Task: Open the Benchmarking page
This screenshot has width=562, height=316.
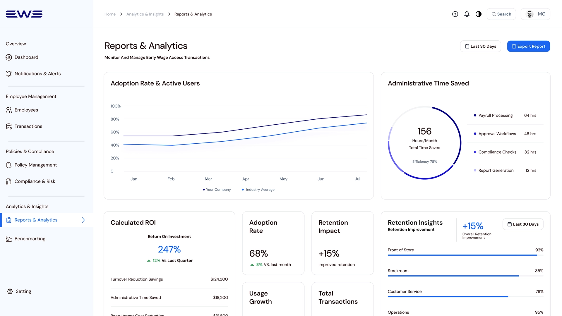Action: pos(30,239)
